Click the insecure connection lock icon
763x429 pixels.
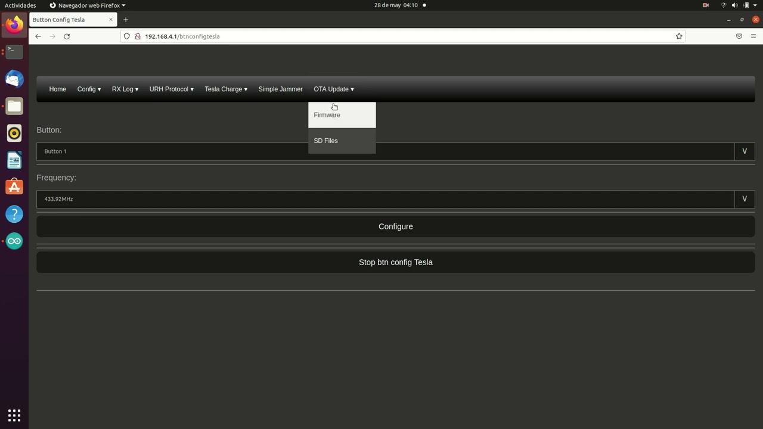138,36
